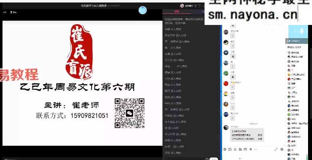The width and height of the screenshot is (312, 160).
Task: Click the microphone stop icon at top left
Action: click(11, 12)
